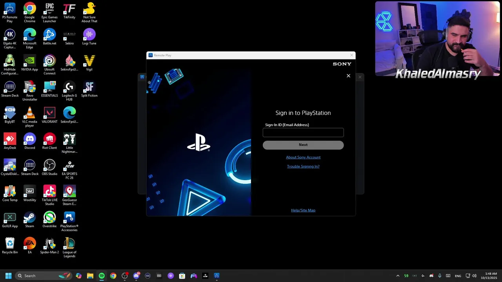Open the Help/Site Map link
The width and height of the screenshot is (502, 282).
click(303, 210)
